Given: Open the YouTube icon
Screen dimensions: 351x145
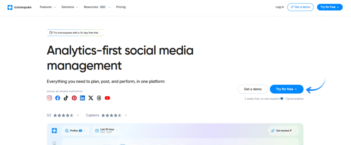Looking at the screenshot, I should [x=107, y=98].
